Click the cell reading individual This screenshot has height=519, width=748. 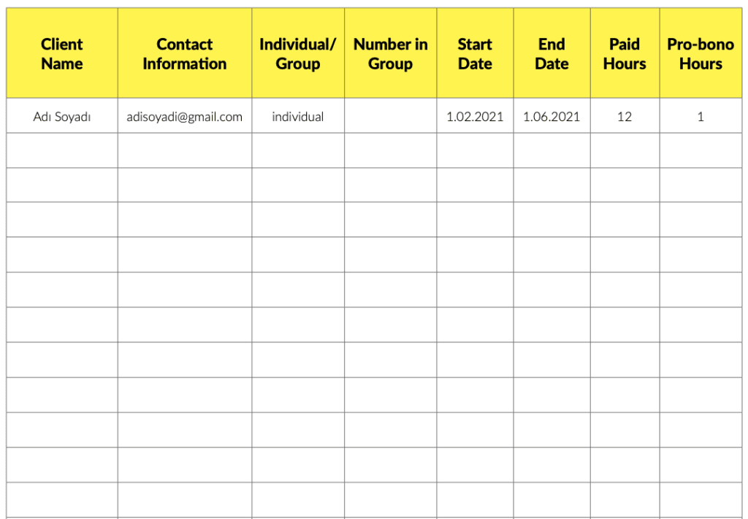coord(298,116)
